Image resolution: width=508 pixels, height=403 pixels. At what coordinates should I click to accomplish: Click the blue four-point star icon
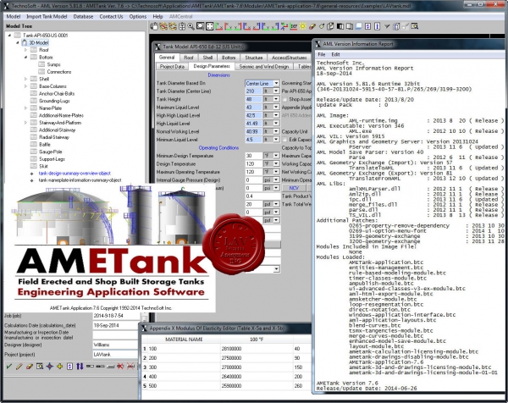tap(50, 366)
